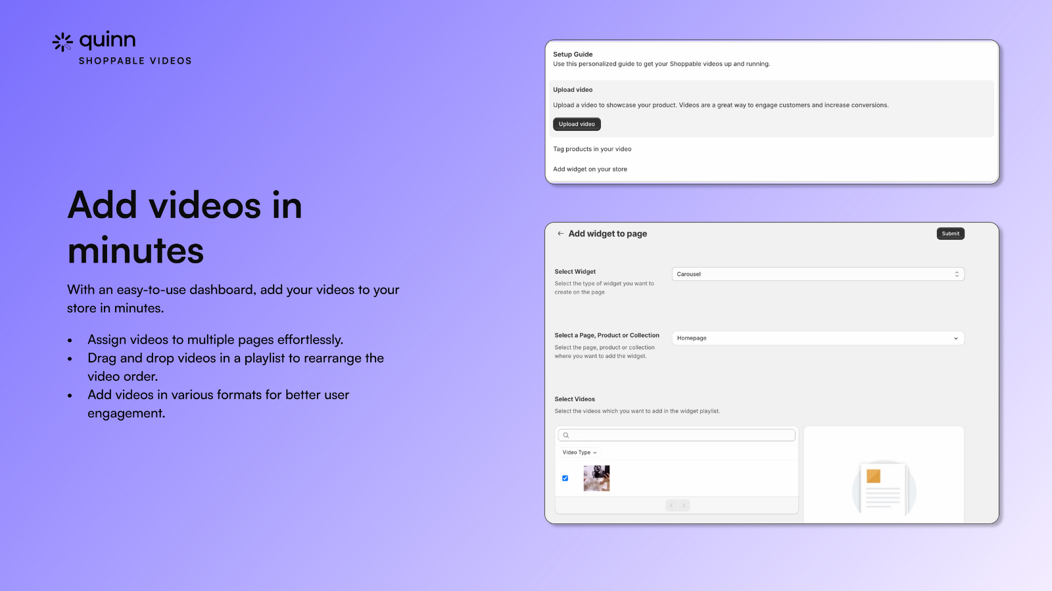Open the "Tag products in your video" step

tap(592, 149)
